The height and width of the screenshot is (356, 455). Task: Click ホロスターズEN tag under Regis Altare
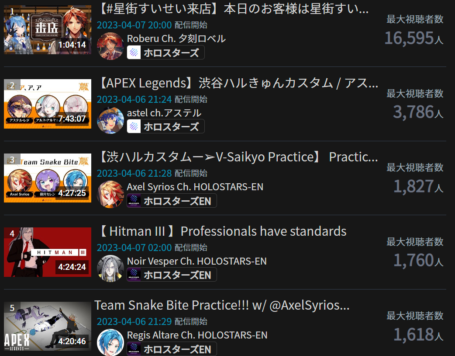pos(172,349)
